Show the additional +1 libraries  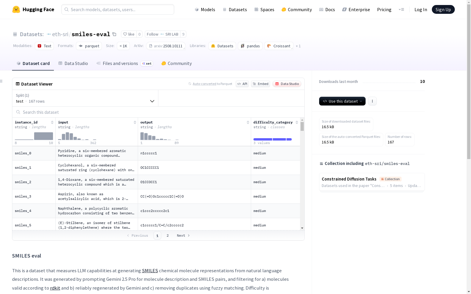click(x=298, y=46)
